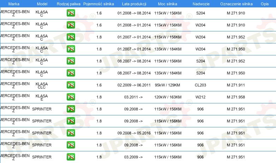This screenshot has height=163, width=276.
Task: Click the Oznaczenie silnika column header
Action: click(236, 4)
